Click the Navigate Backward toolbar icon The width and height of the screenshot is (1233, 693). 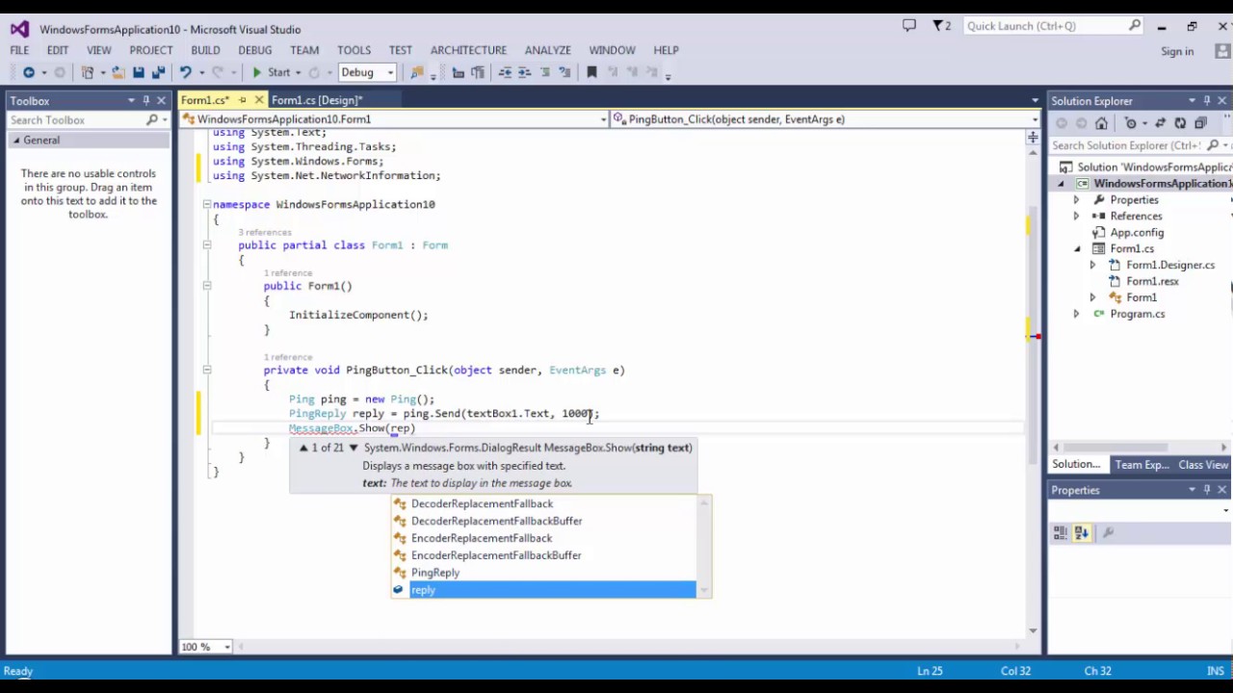[x=29, y=72]
